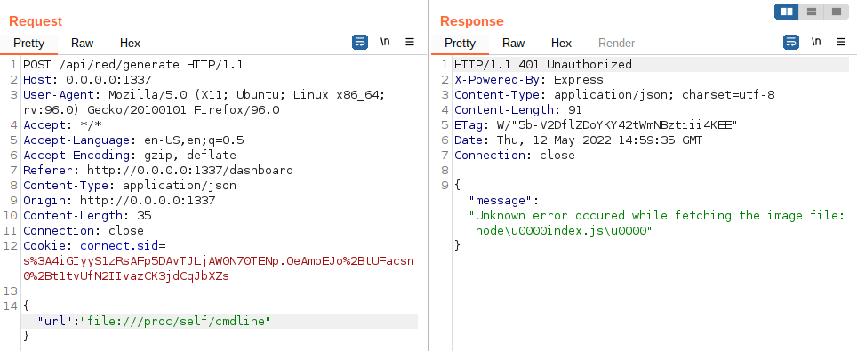Select top-bottom split layout view

812,12
